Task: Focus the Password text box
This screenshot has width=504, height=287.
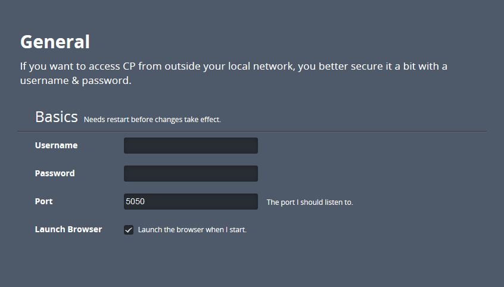Action: pyautogui.click(x=191, y=173)
